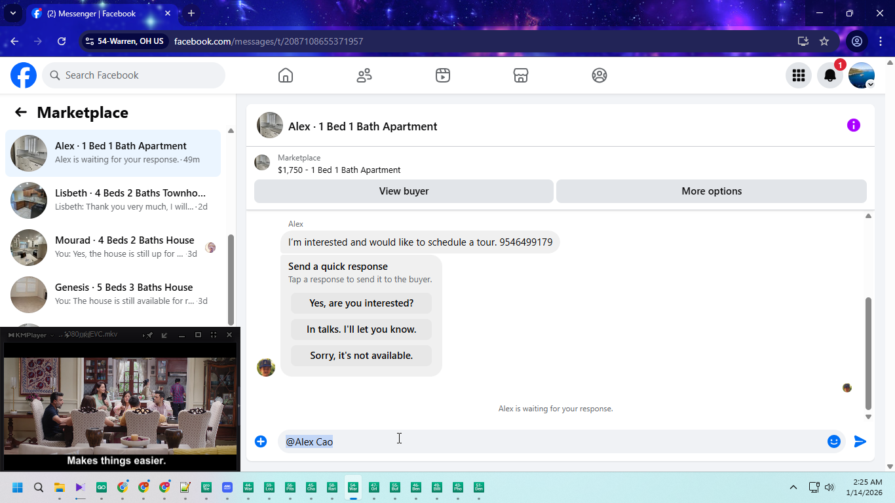Open File Explorer from taskbar

tap(59, 487)
